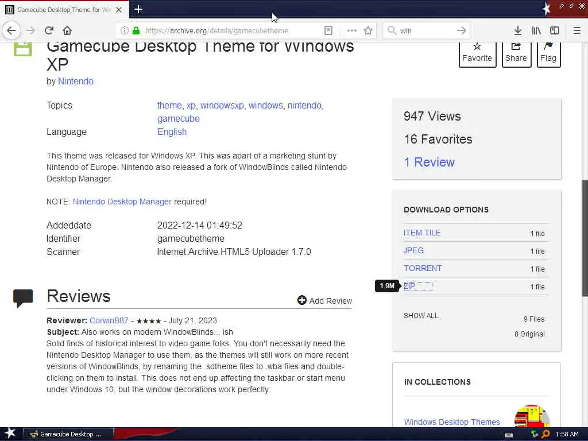Click the 1:58 AM taskbar clock
This screenshot has height=441, width=588.
[567, 434]
